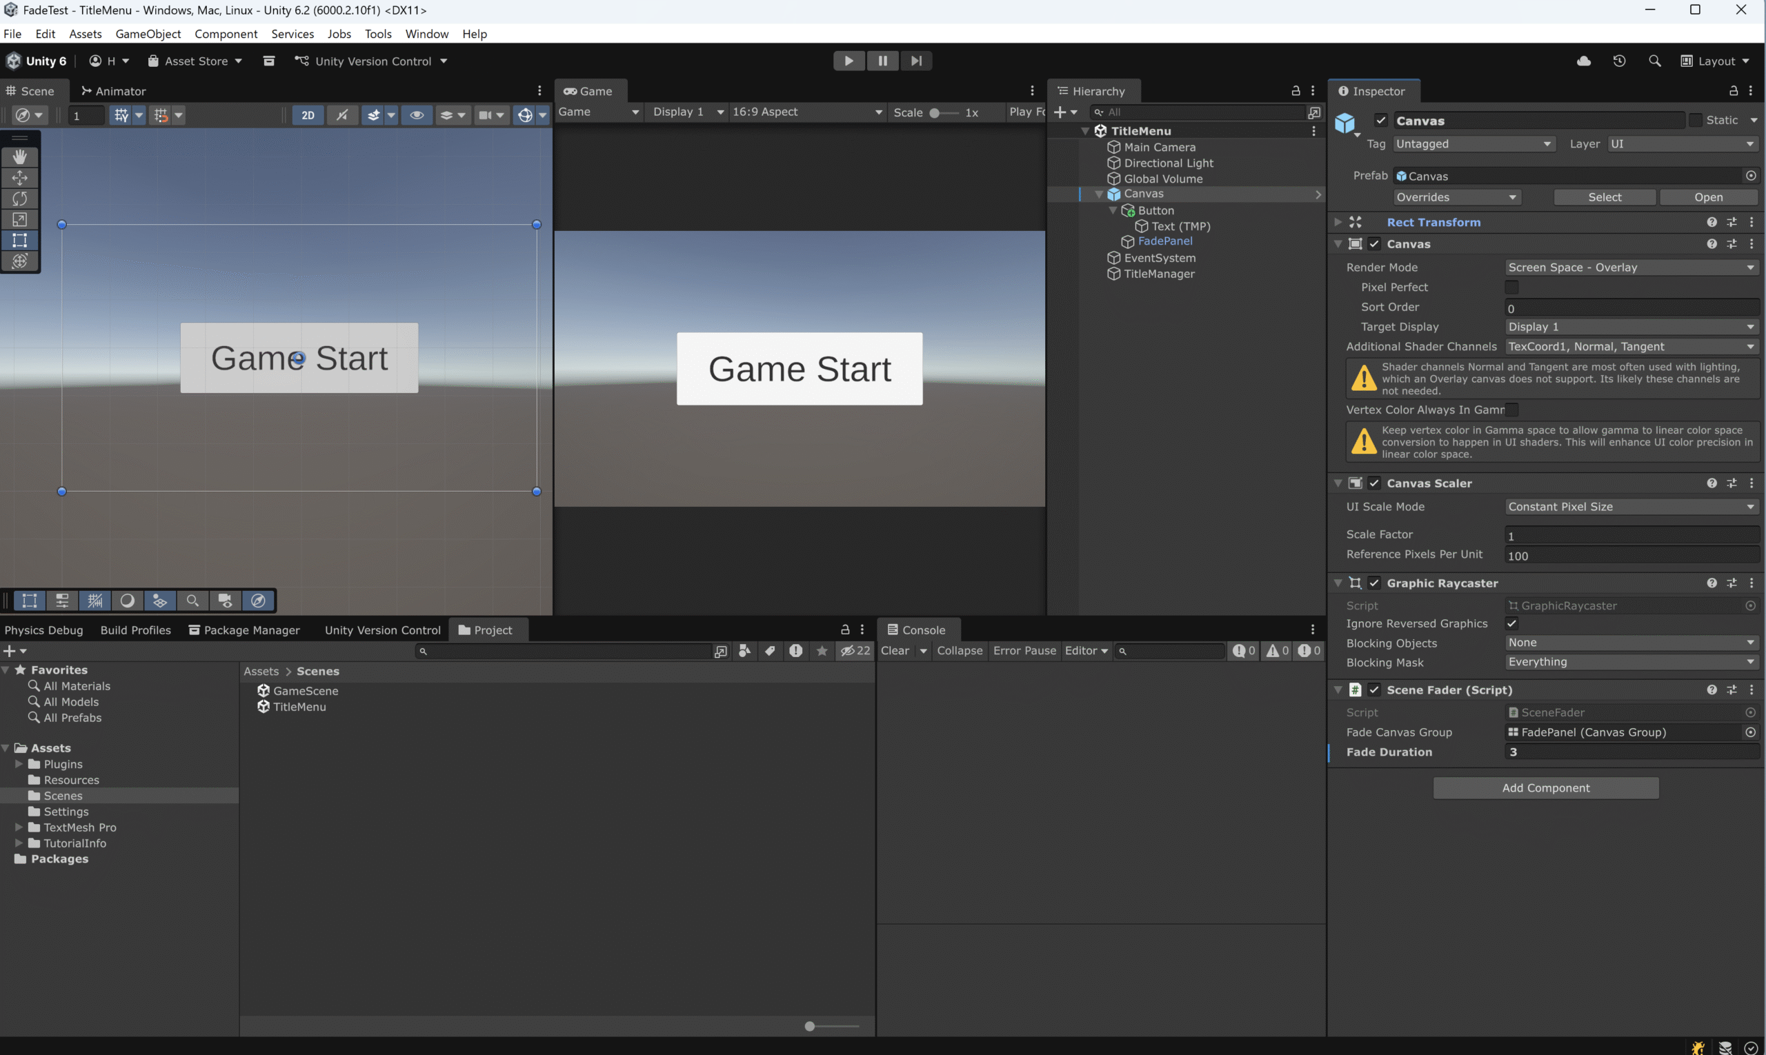Click the Add Component button
The width and height of the screenshot is (1766, 1055).
click(x=1545, y=787)
